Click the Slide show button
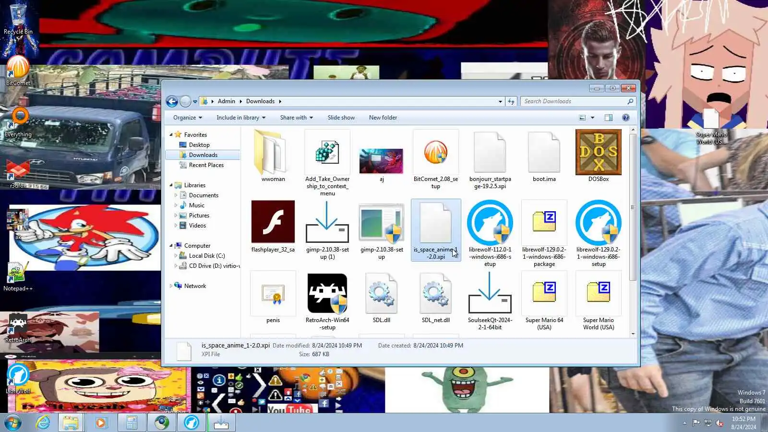The width and height of the screenshot is (768, 432). 341,118
